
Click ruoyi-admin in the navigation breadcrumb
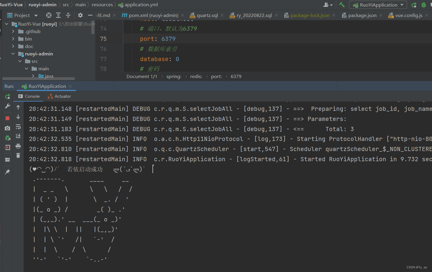tap(43, 5)
